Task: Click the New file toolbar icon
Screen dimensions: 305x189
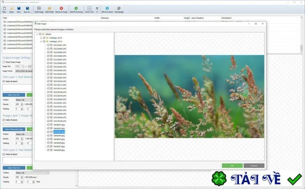Action: [4, 8]
